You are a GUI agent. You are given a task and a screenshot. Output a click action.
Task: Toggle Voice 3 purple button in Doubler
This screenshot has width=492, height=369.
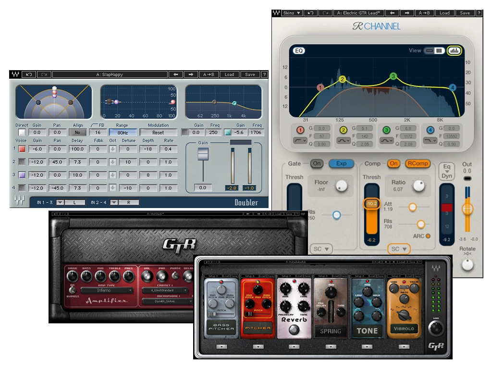point(22,175)
